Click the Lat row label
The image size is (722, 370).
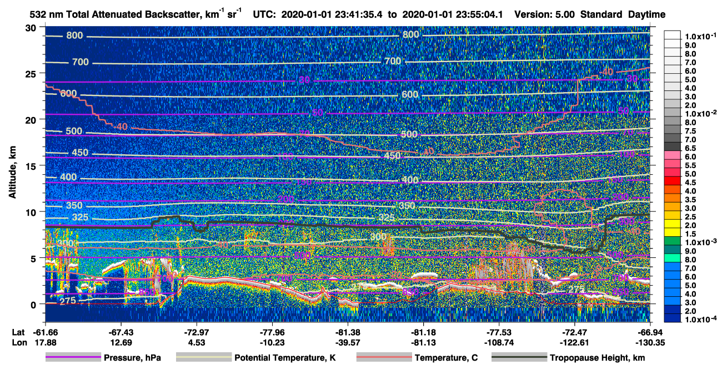18,332
